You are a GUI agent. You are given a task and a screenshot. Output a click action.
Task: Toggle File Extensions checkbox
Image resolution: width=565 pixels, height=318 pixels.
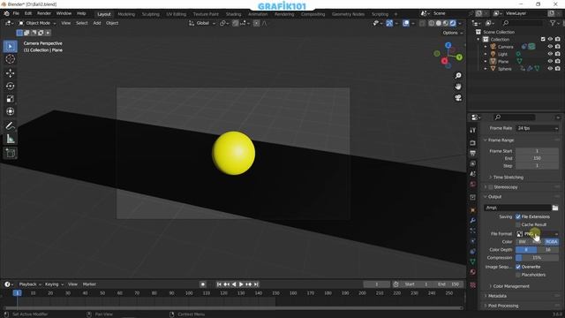(x=518, y=216)
